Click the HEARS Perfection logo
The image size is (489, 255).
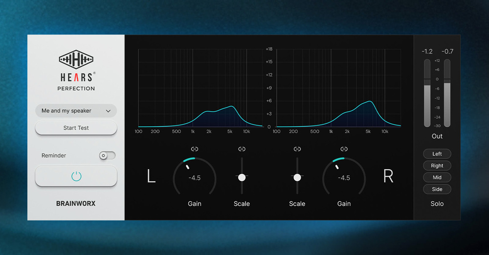pos(76,71)
